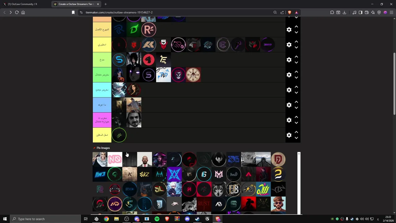
Task: Click the Type here to search box
Action: coord(45,219)
